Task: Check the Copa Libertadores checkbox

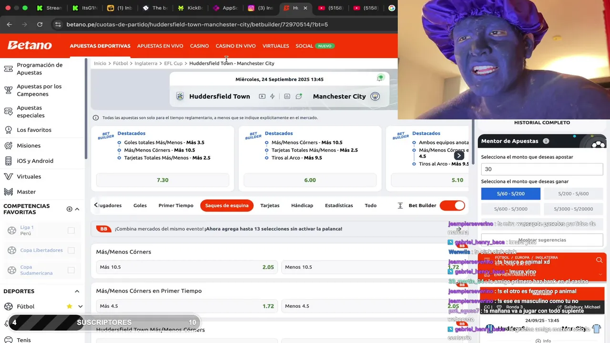Action: tap(71, 250)
